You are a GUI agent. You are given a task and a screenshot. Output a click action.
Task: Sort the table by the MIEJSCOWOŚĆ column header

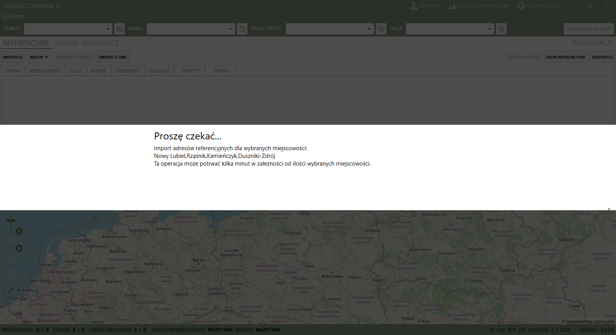click(45, 71)
